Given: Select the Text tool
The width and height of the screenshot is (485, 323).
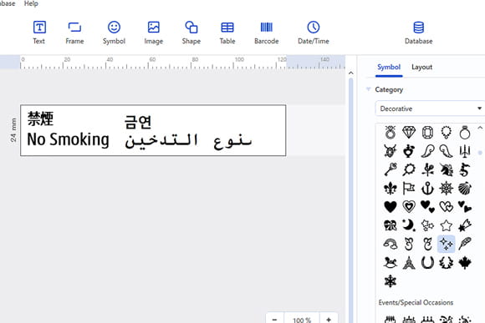Looking at the screenshot, I should pos(39,33).
